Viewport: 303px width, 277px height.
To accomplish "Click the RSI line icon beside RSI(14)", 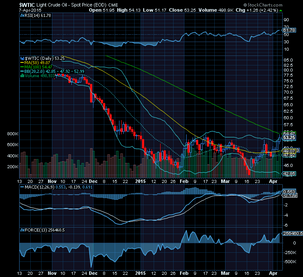I will (22, 16).
